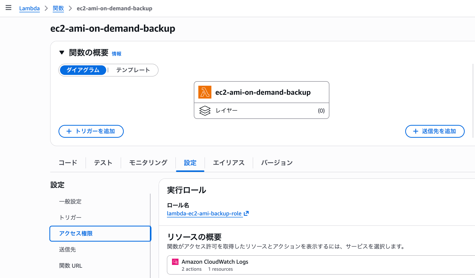Open the hamburger navigation menu
This screenshot has width=475, height=278.
pyautogui.click(x=9, y=8)
